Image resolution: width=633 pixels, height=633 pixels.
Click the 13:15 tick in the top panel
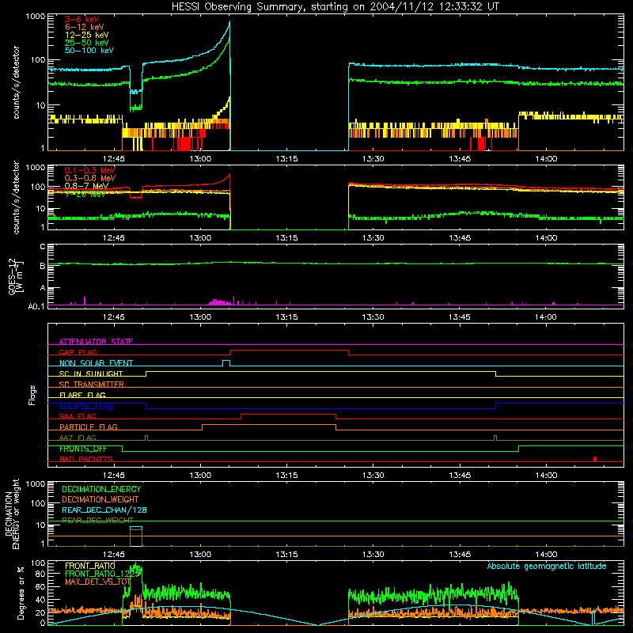[286, 159]
